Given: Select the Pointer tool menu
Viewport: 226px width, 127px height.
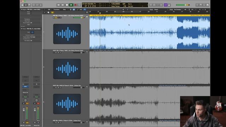Looking at the screenshot, I should tap(123, 10).
